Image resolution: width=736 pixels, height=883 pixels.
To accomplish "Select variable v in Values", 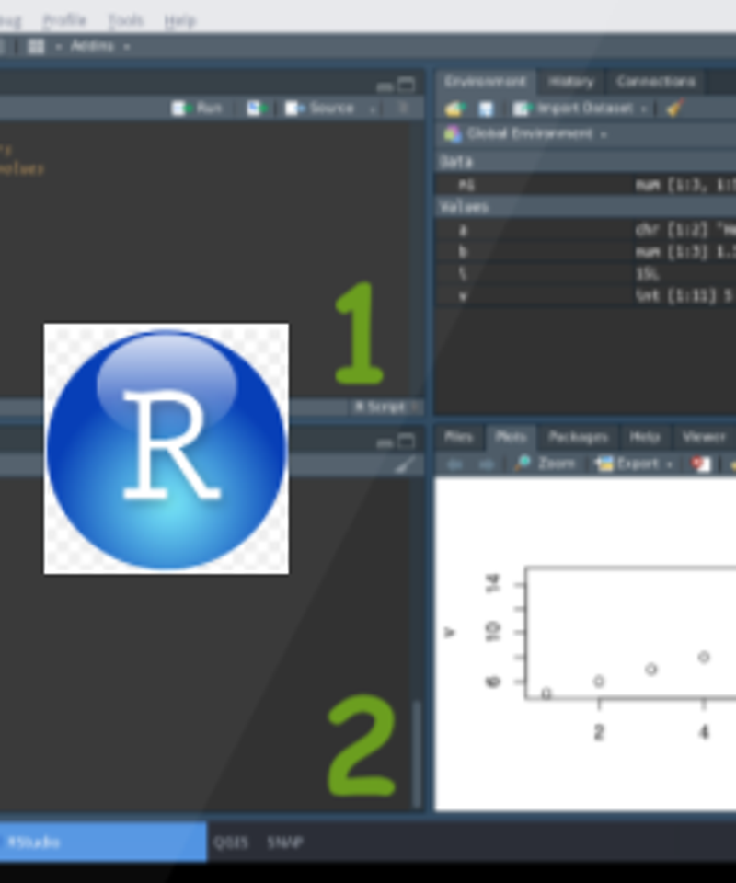I will coord(586,295).
